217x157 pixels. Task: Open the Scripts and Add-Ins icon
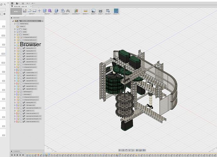pyautogui.click(x=108, y=11)
